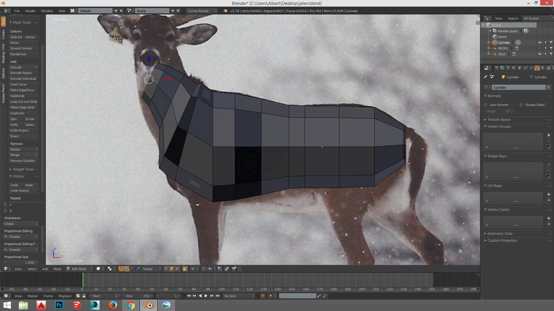This screenshot has width=554, height=311.
Task: Open the Render menu
Action: coord(30,11)
